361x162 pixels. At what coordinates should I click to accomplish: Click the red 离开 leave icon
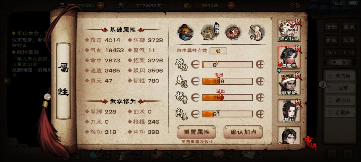[x=310, y=143]
